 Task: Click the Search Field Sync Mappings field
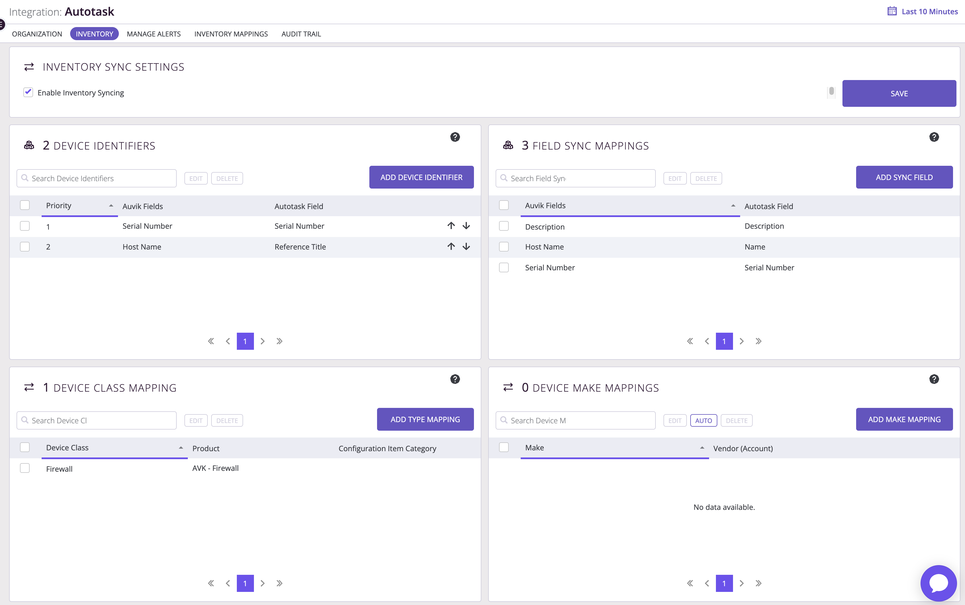click(576, 179)
